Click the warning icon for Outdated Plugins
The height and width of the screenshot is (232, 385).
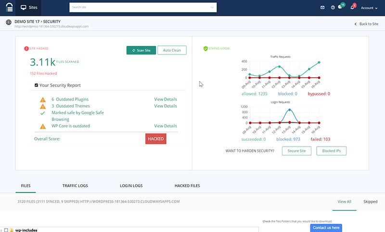[x=43, y=100]
